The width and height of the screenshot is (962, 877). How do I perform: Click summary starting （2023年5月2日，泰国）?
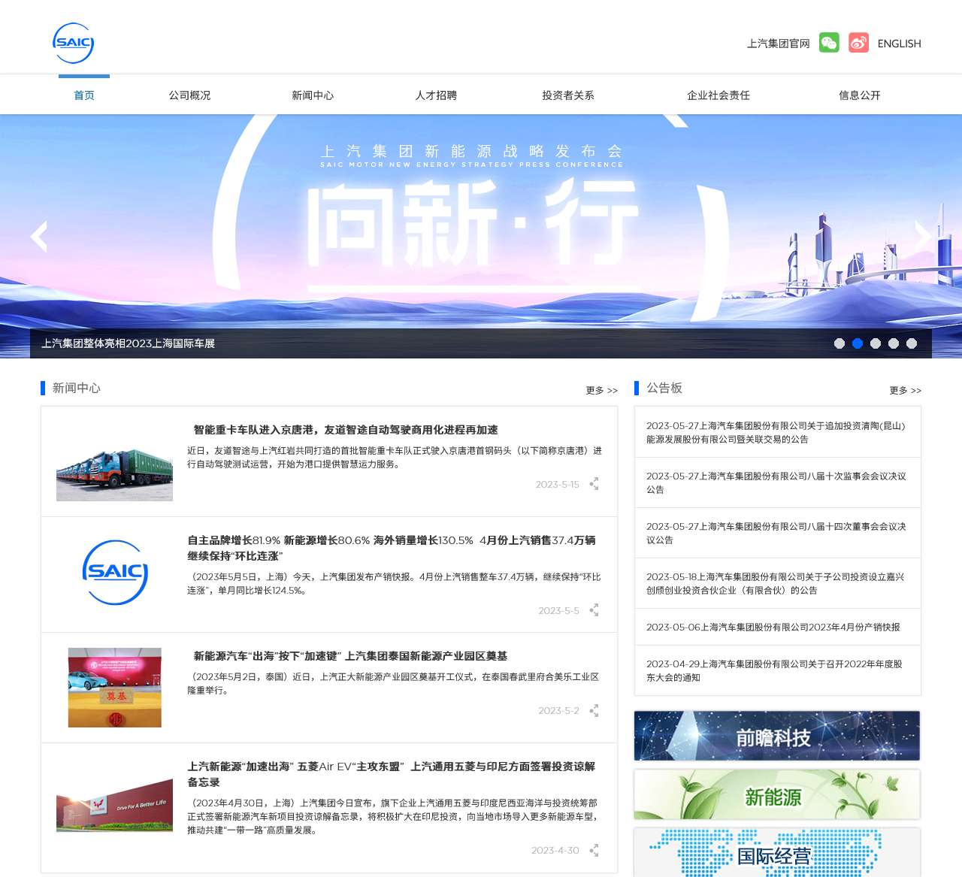click(x=393, y=684)
